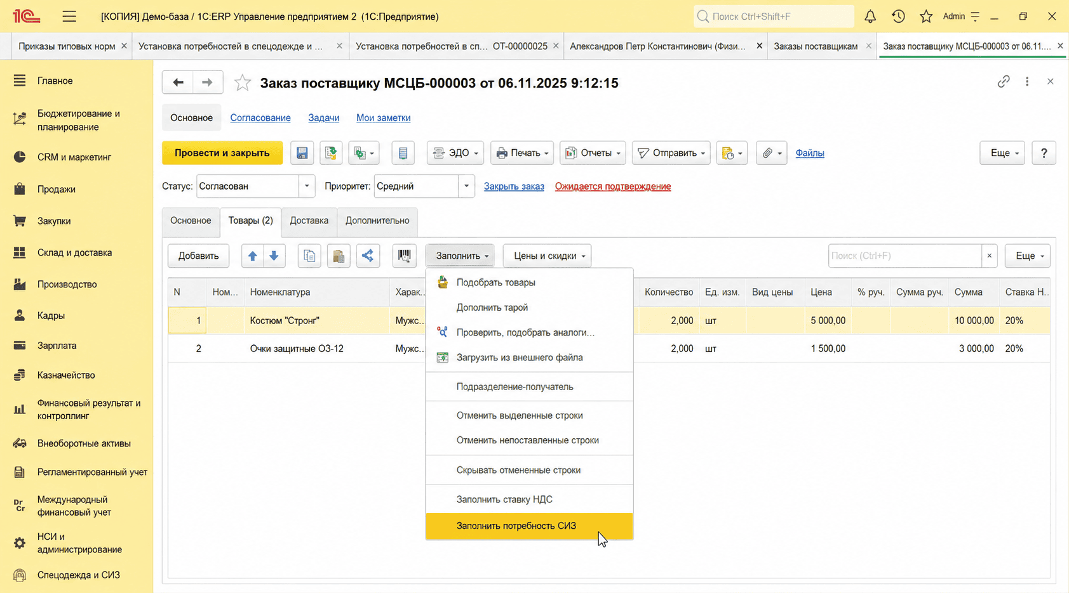Open the ЭДО dropdown

pos(455,153)
